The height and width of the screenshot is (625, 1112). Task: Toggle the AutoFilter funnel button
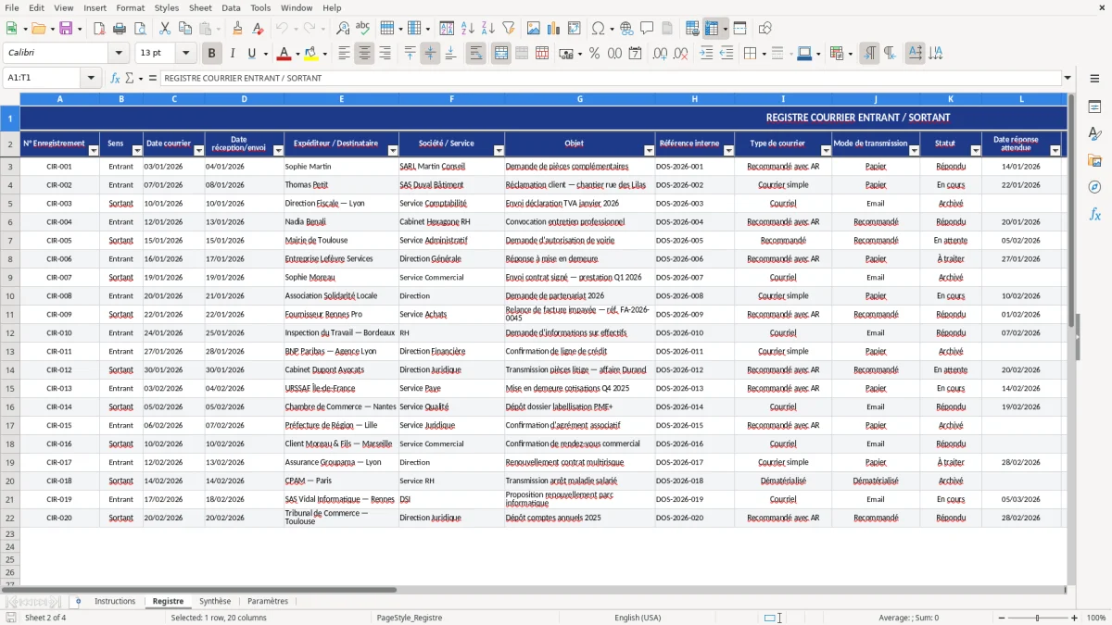tap(509, 29)
